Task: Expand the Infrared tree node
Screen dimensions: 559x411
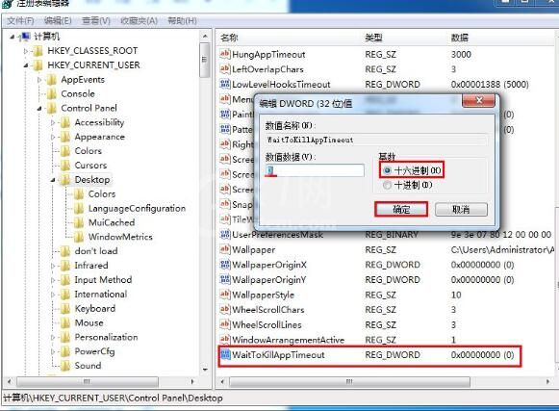Action: point(53,266)
